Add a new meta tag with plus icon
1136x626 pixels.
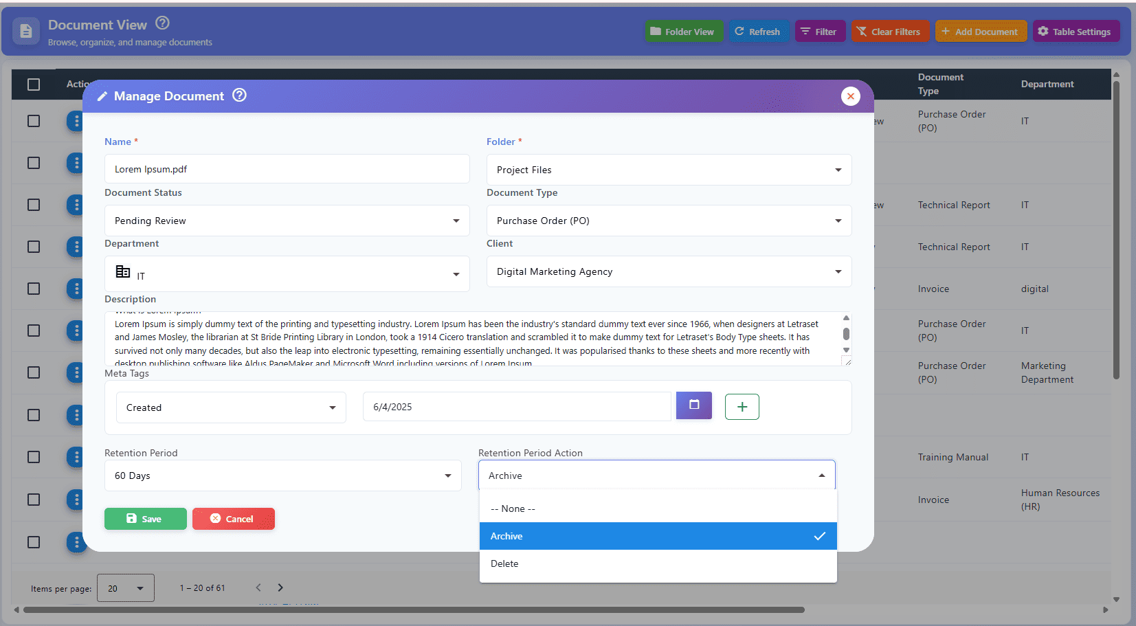[742, 407]
